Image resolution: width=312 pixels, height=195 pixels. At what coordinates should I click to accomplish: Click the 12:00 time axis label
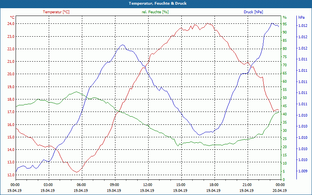pyautogui.click(x=147, y=184)
